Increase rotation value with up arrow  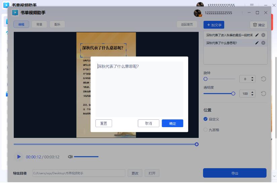point(252,77)
